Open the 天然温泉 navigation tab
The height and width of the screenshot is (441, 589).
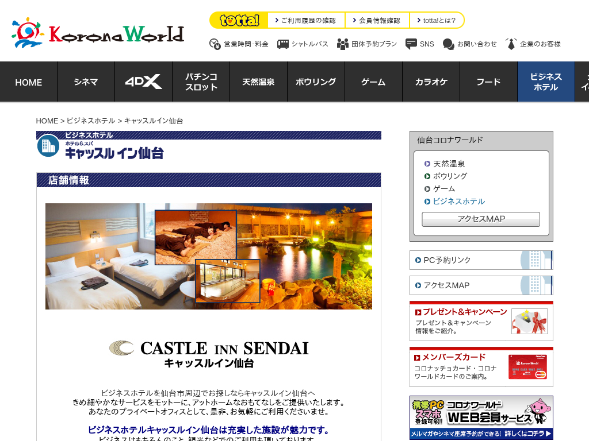(258, 82)
